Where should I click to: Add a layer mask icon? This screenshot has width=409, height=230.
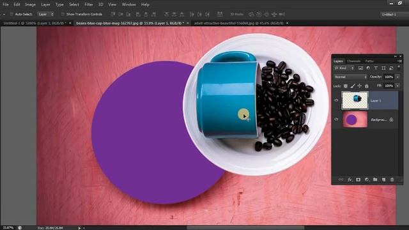(358, 180)
